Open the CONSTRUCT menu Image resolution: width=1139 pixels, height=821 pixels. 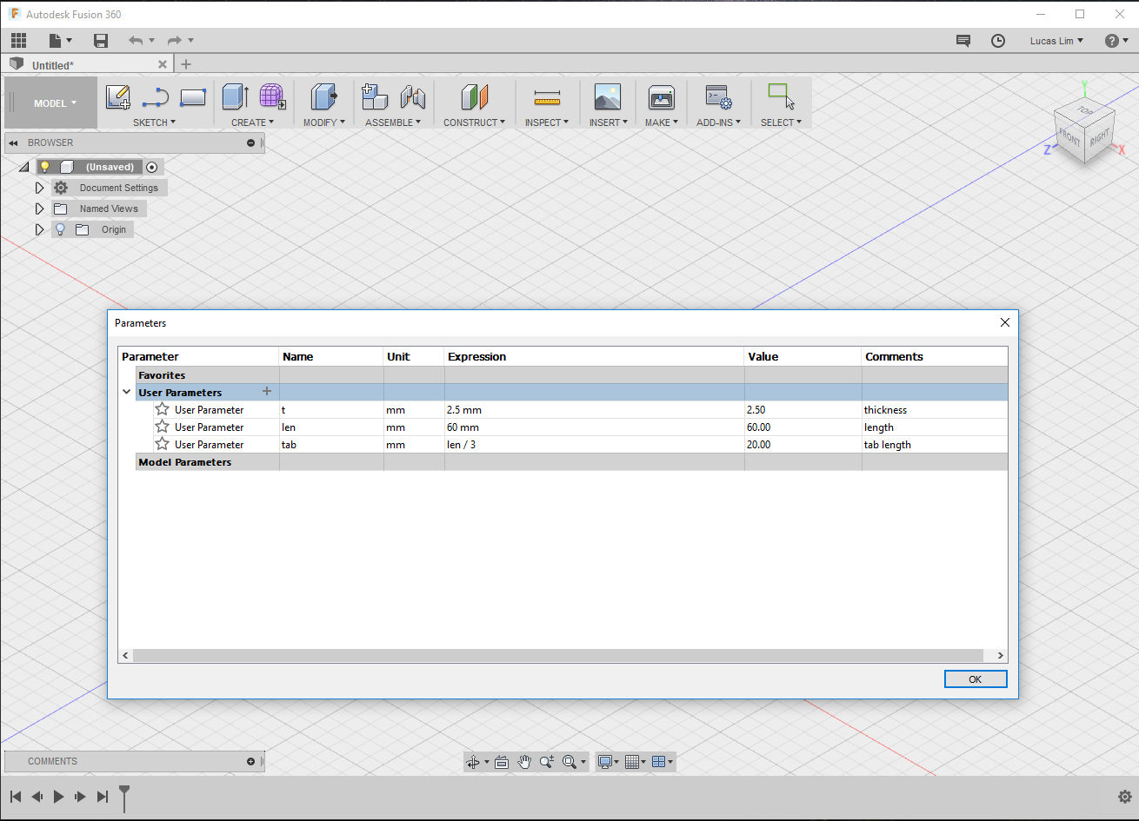(474, 122)
